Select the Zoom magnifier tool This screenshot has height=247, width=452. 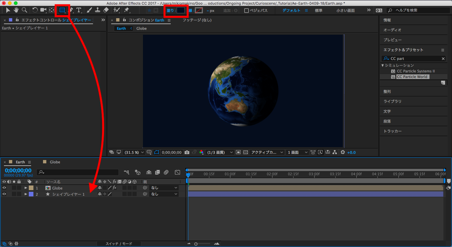coord(24,10)
